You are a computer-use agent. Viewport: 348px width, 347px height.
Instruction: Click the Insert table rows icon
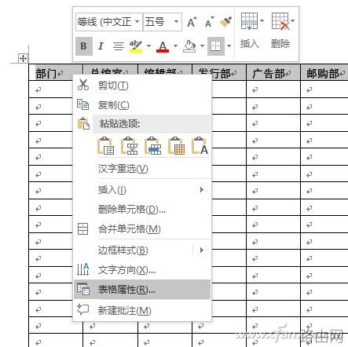point(249,21)
